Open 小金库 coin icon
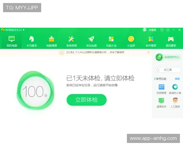The width and height of the screenshot is (183, 146). click(131, 39)
